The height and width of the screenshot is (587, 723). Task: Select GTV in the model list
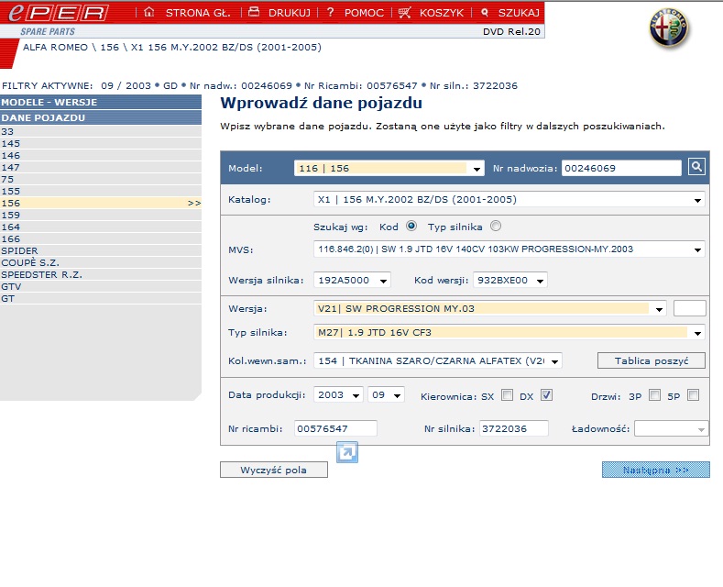tap(101, 286)
